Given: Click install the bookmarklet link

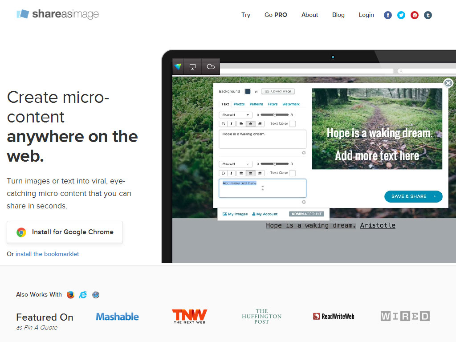Looking at the screenshot, I should point(47,254).
